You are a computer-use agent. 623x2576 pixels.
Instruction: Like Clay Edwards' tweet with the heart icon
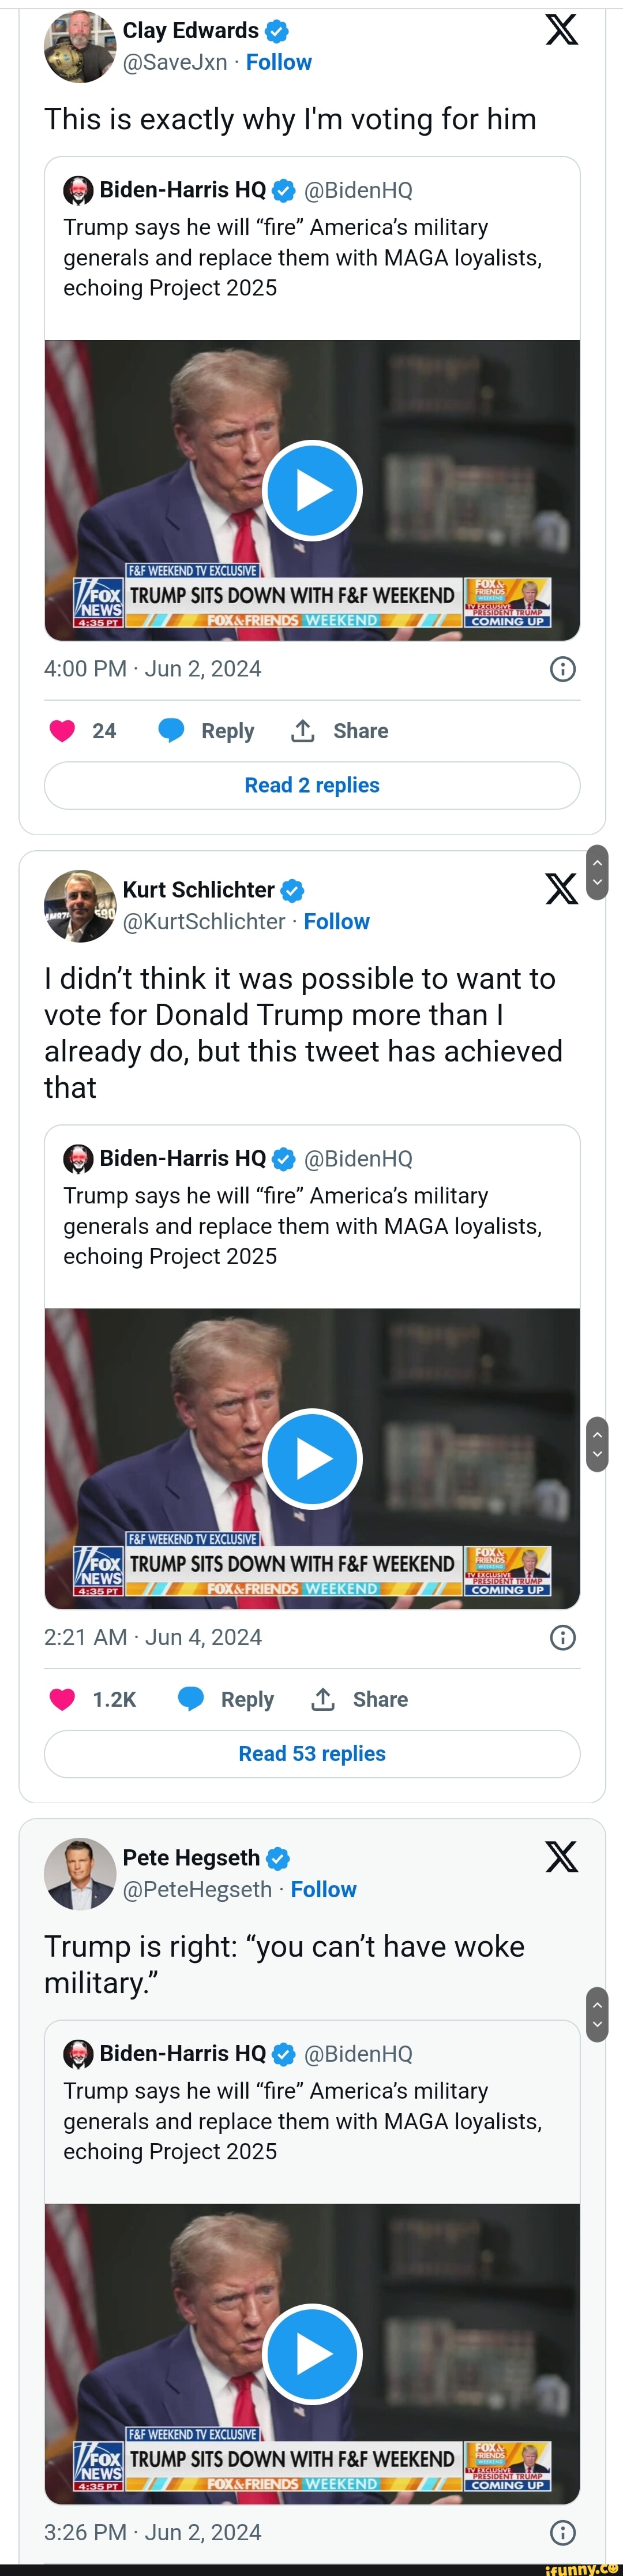(x=63, y=731)
